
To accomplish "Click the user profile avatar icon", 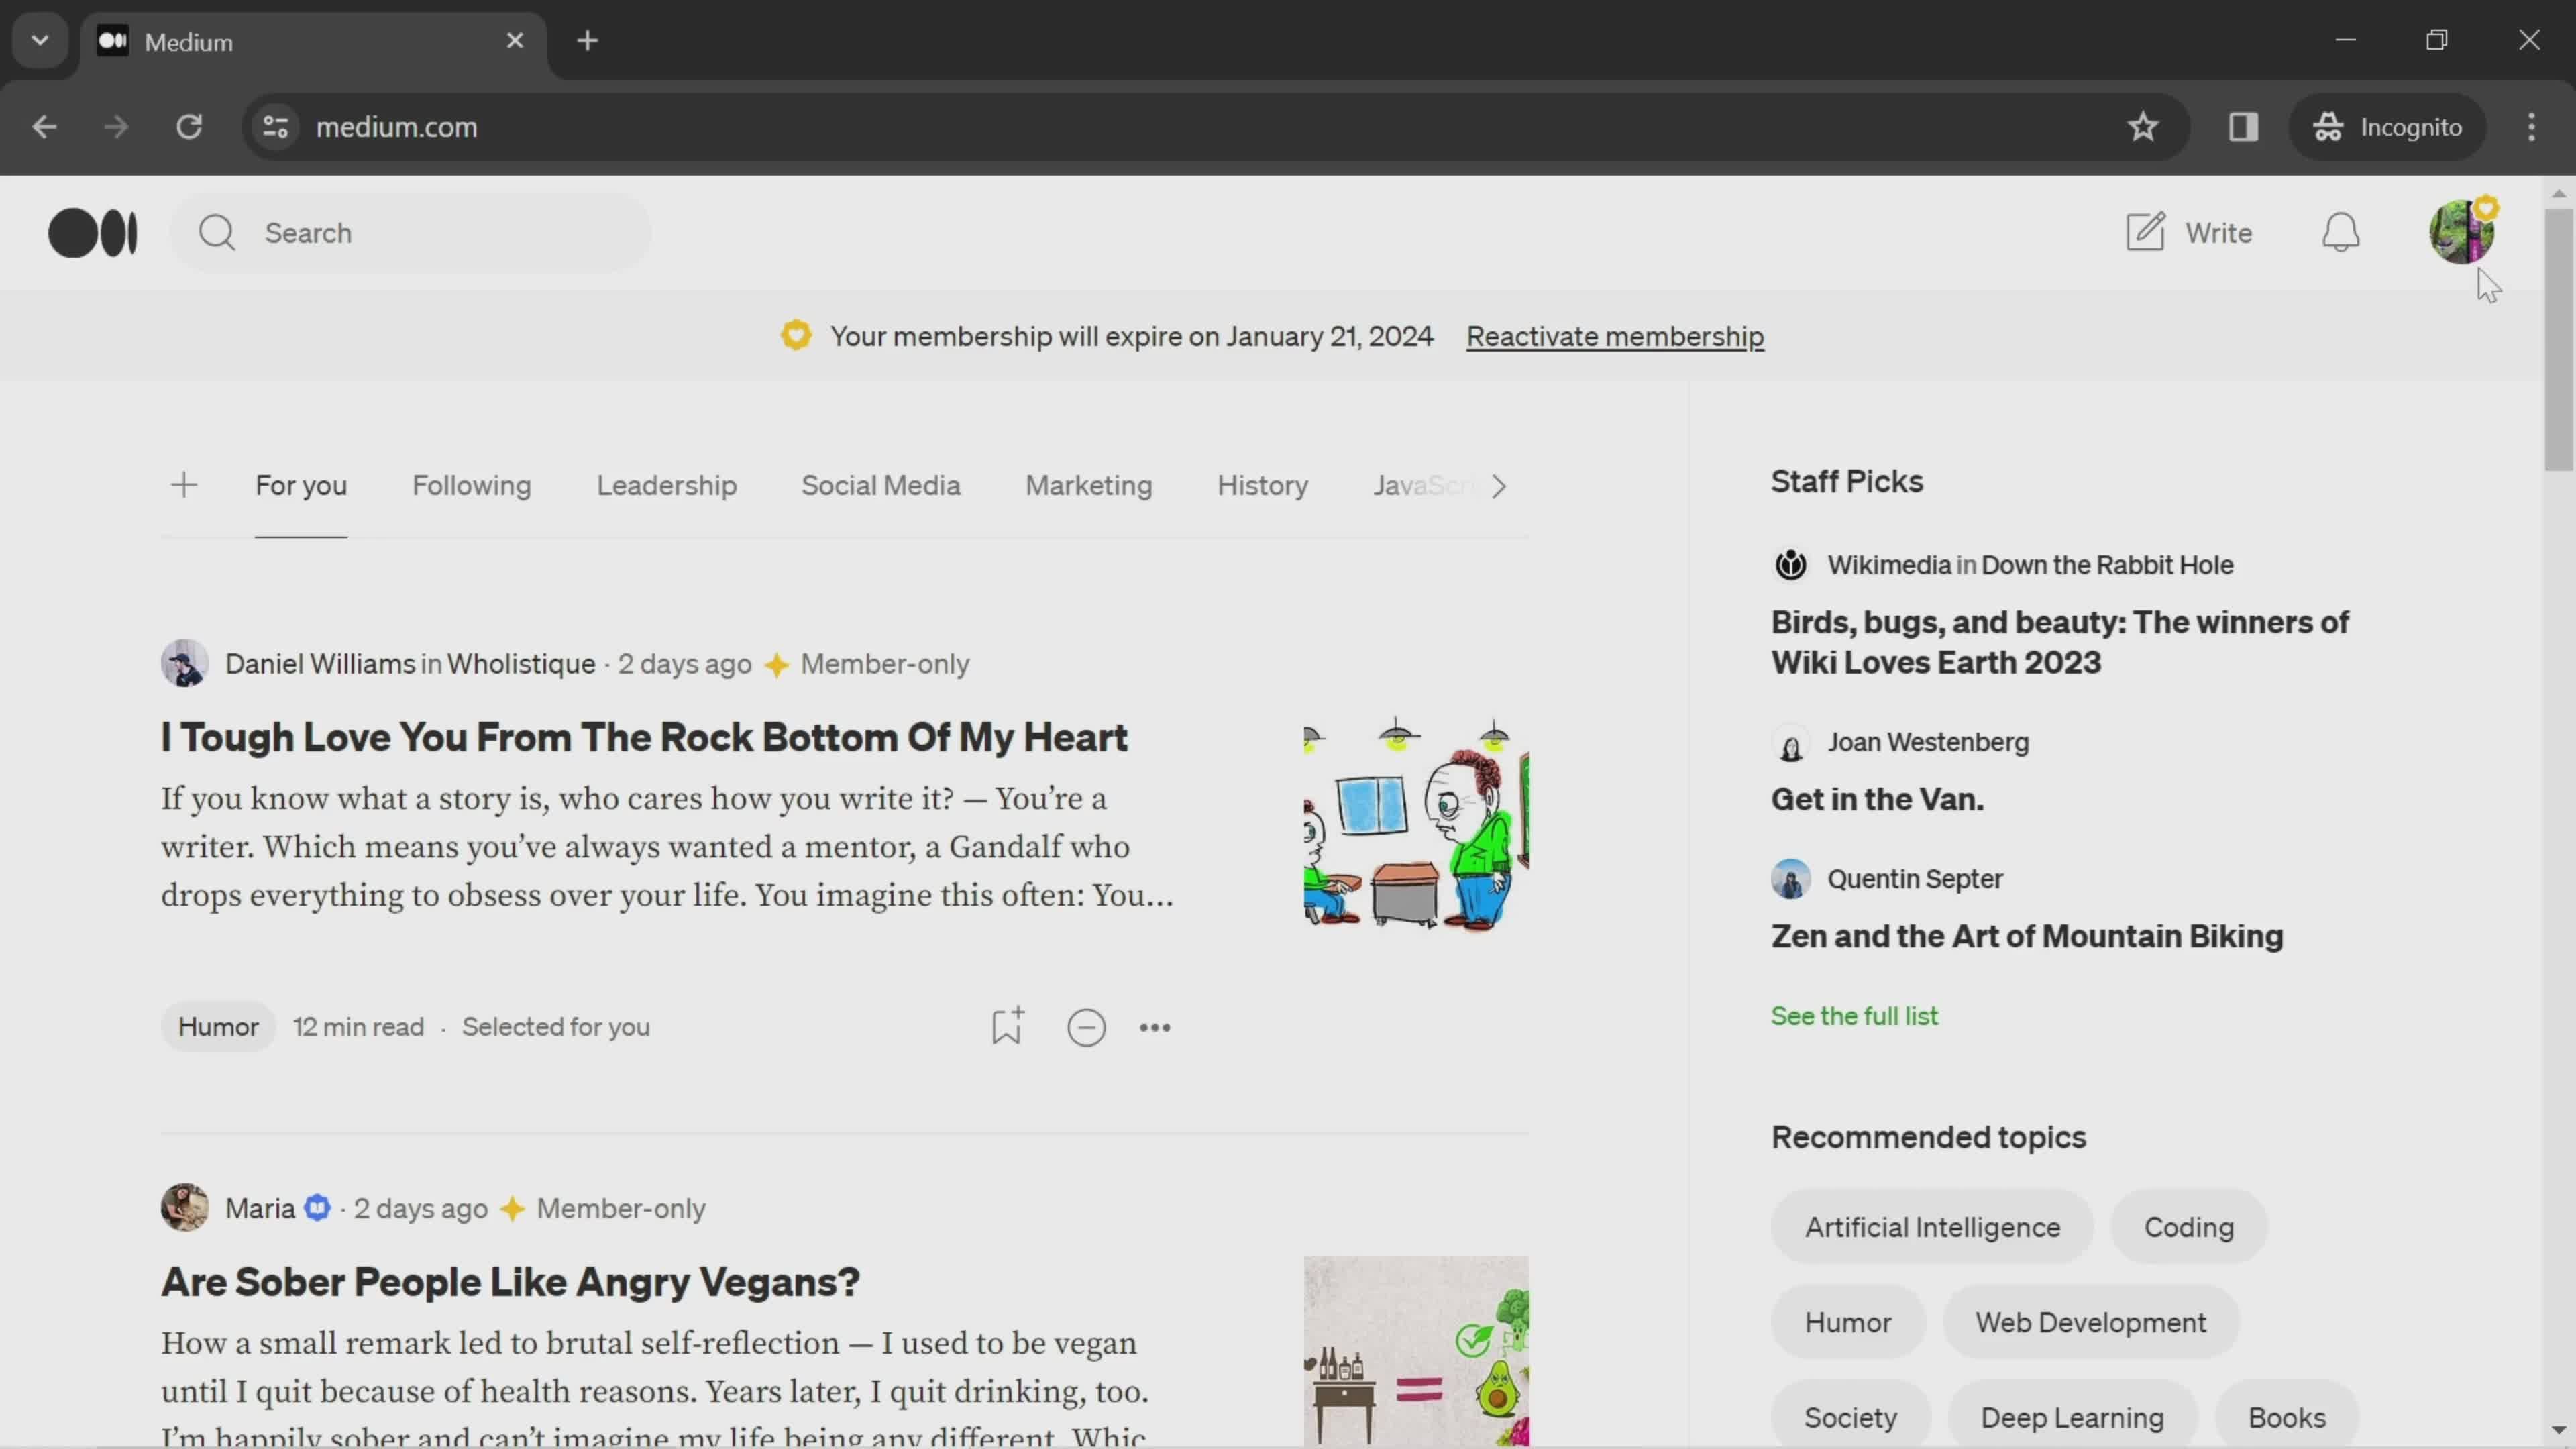I will 2461,231.
